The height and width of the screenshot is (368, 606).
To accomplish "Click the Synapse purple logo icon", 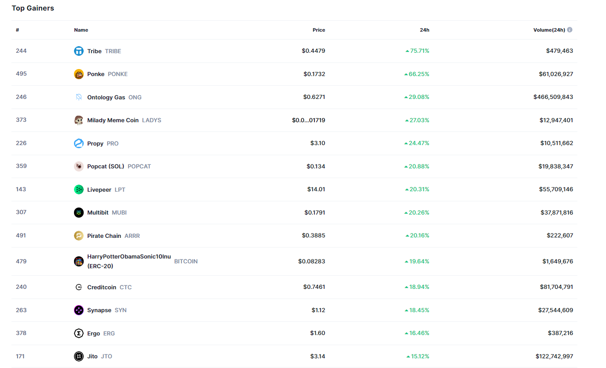I will [x=78, y=310].
